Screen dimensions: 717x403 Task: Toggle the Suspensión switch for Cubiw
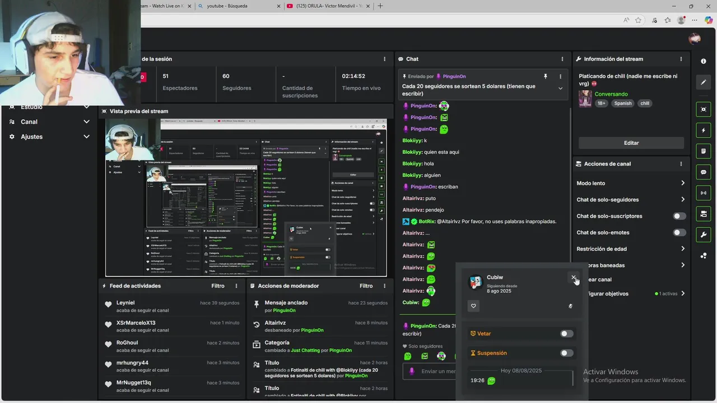click(x=566, y=353)
